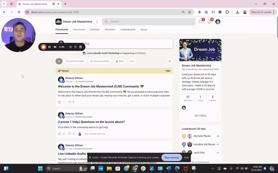Click the Dream Job group banner image
This screenshot has width=278, height=173.
click(200, 50)
